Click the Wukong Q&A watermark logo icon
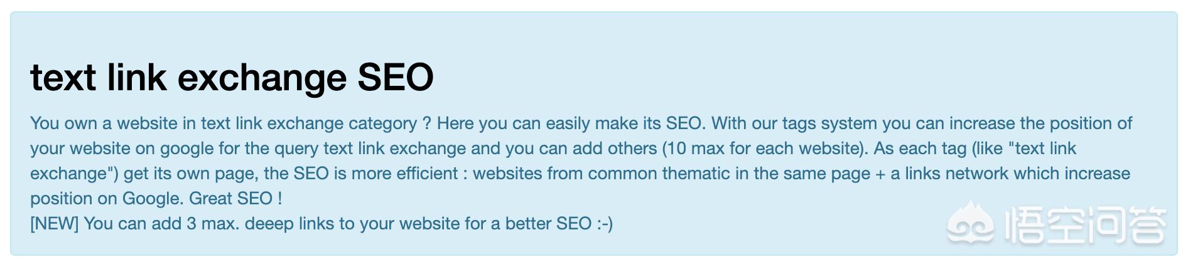Screen dimensions: 1188x267 970,224
